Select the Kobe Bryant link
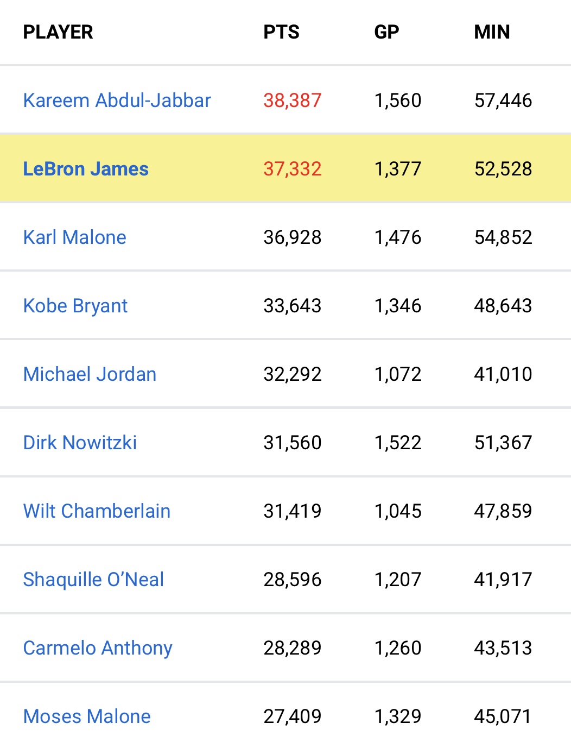The width and height of the screenshot is (571, 748). (x=75, y=306)
